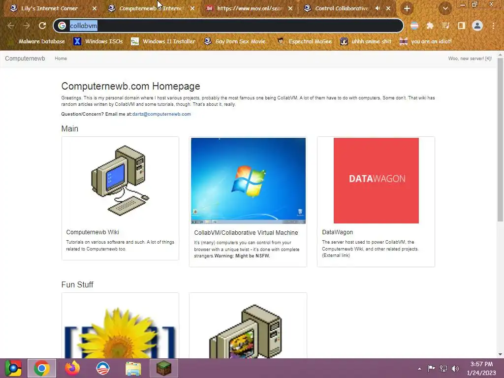This screenshot has width=504, height=378.
Task: Show hidden system tray icons
Action: click(419, 369)
